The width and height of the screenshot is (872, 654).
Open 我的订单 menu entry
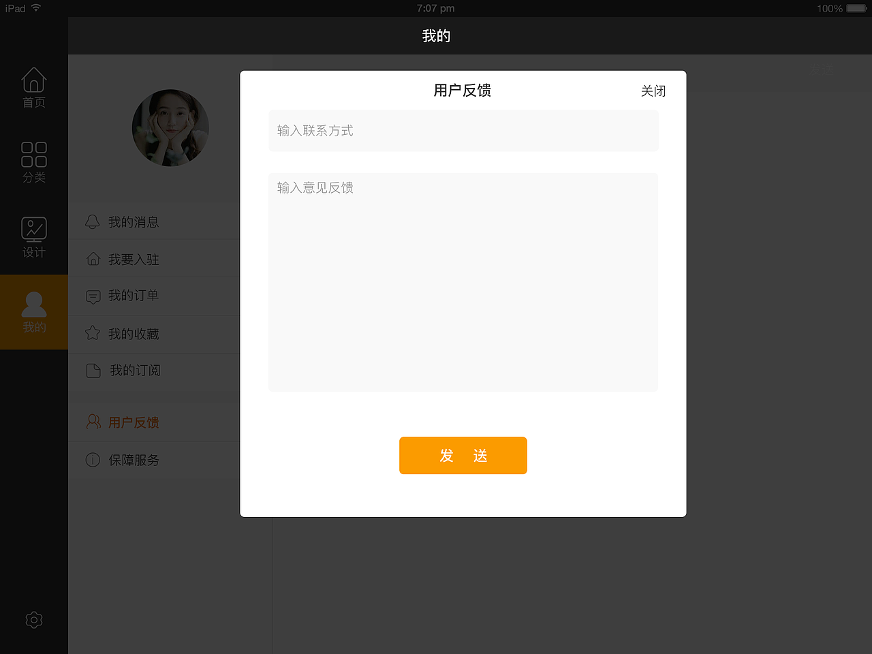tap(154, 296)
